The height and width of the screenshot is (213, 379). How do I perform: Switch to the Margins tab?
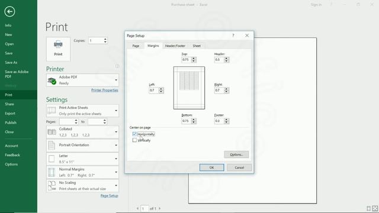pos(153,46)
